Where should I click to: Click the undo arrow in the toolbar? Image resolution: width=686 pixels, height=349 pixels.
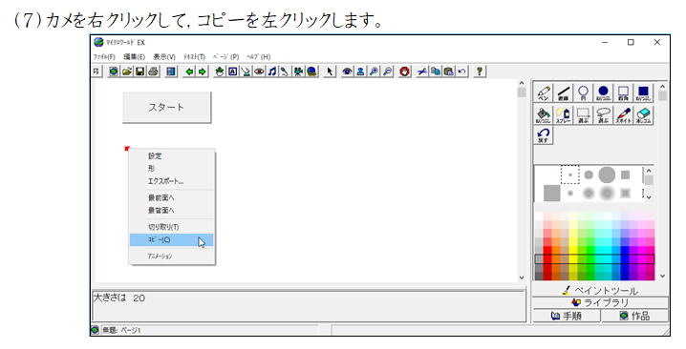pyautogui.click(x=461, y=72)
